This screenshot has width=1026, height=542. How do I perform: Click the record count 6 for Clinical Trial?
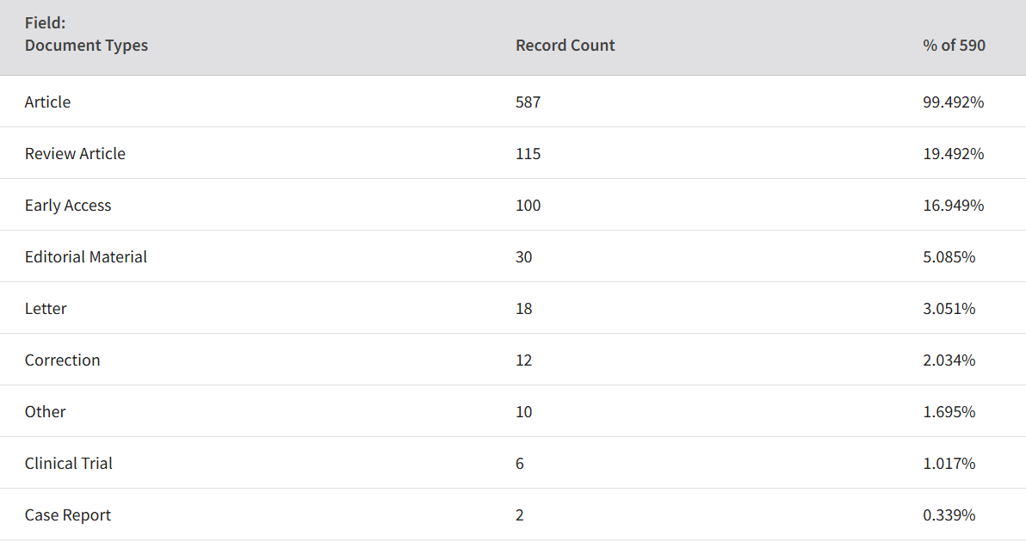(520, 464)
